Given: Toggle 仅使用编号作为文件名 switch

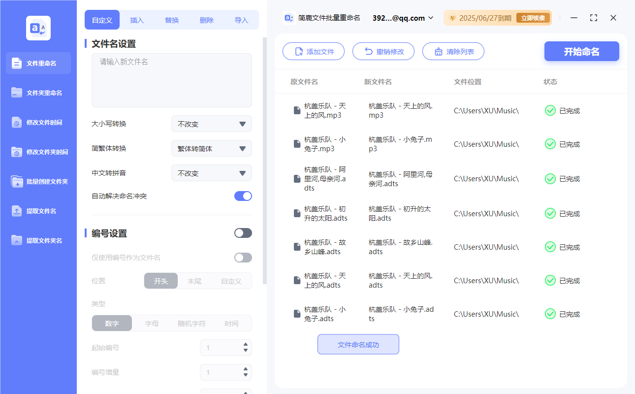Looking at the screenshot, I should 243,257.
